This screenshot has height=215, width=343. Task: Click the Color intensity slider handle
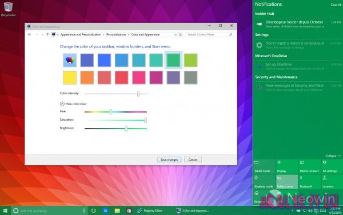(x=138, y=94)
